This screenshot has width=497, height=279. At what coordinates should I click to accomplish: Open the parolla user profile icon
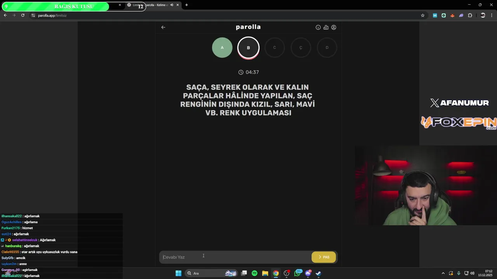point(334,27)
